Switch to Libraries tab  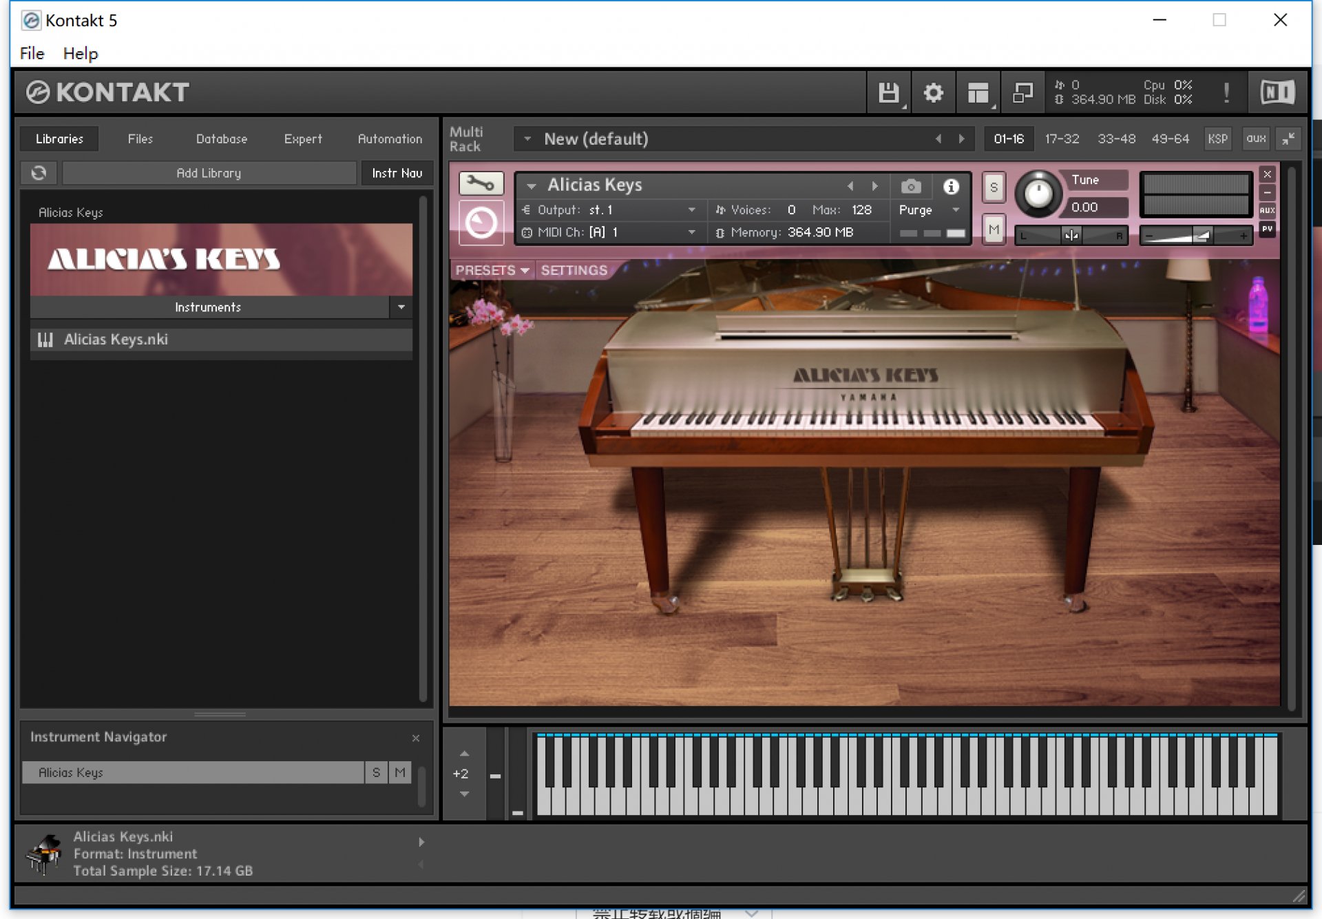59,138
